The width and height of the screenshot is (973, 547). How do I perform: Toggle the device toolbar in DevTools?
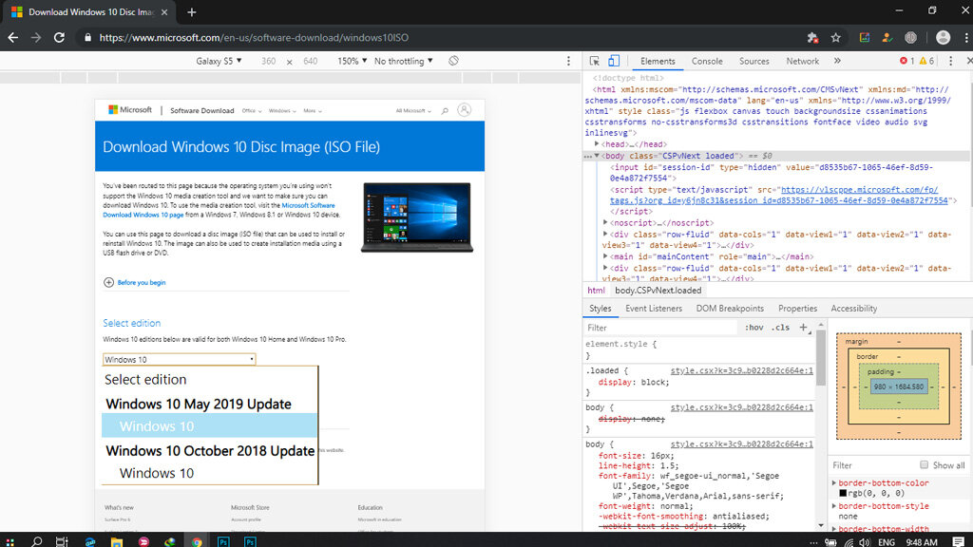pos(613,61)
